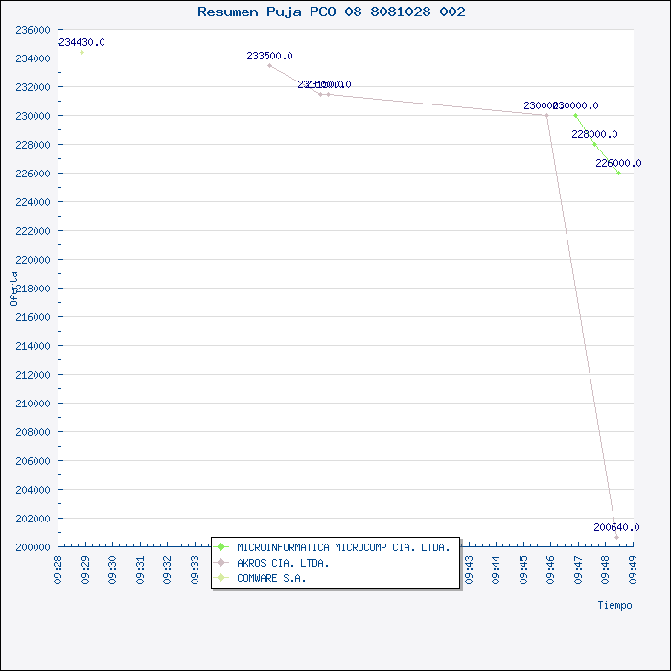671x671 pixels.
Task: Click the 09:30 time axis tick
Action: 113,567
